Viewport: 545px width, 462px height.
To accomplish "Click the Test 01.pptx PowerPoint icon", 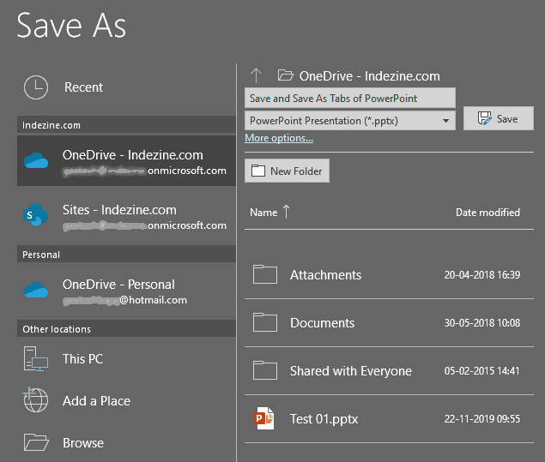I will pos(263,418).
